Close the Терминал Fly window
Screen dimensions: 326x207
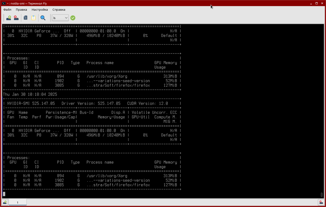click(x=322, y=3)
